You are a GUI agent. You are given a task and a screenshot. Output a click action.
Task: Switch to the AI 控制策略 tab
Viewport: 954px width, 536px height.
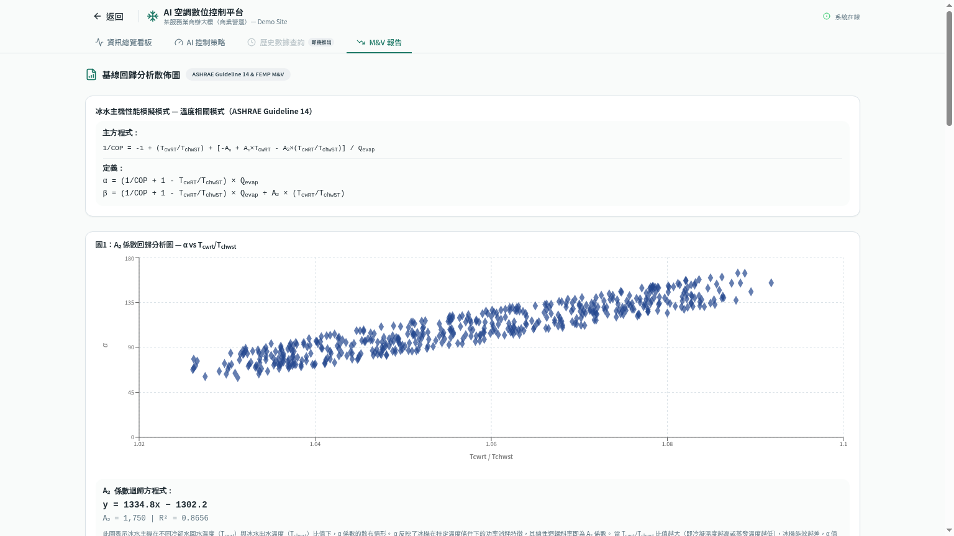click(x=200, y=42)
